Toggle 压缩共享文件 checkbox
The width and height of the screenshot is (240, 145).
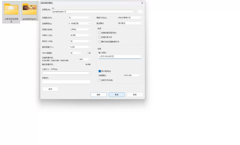[100, 37]
